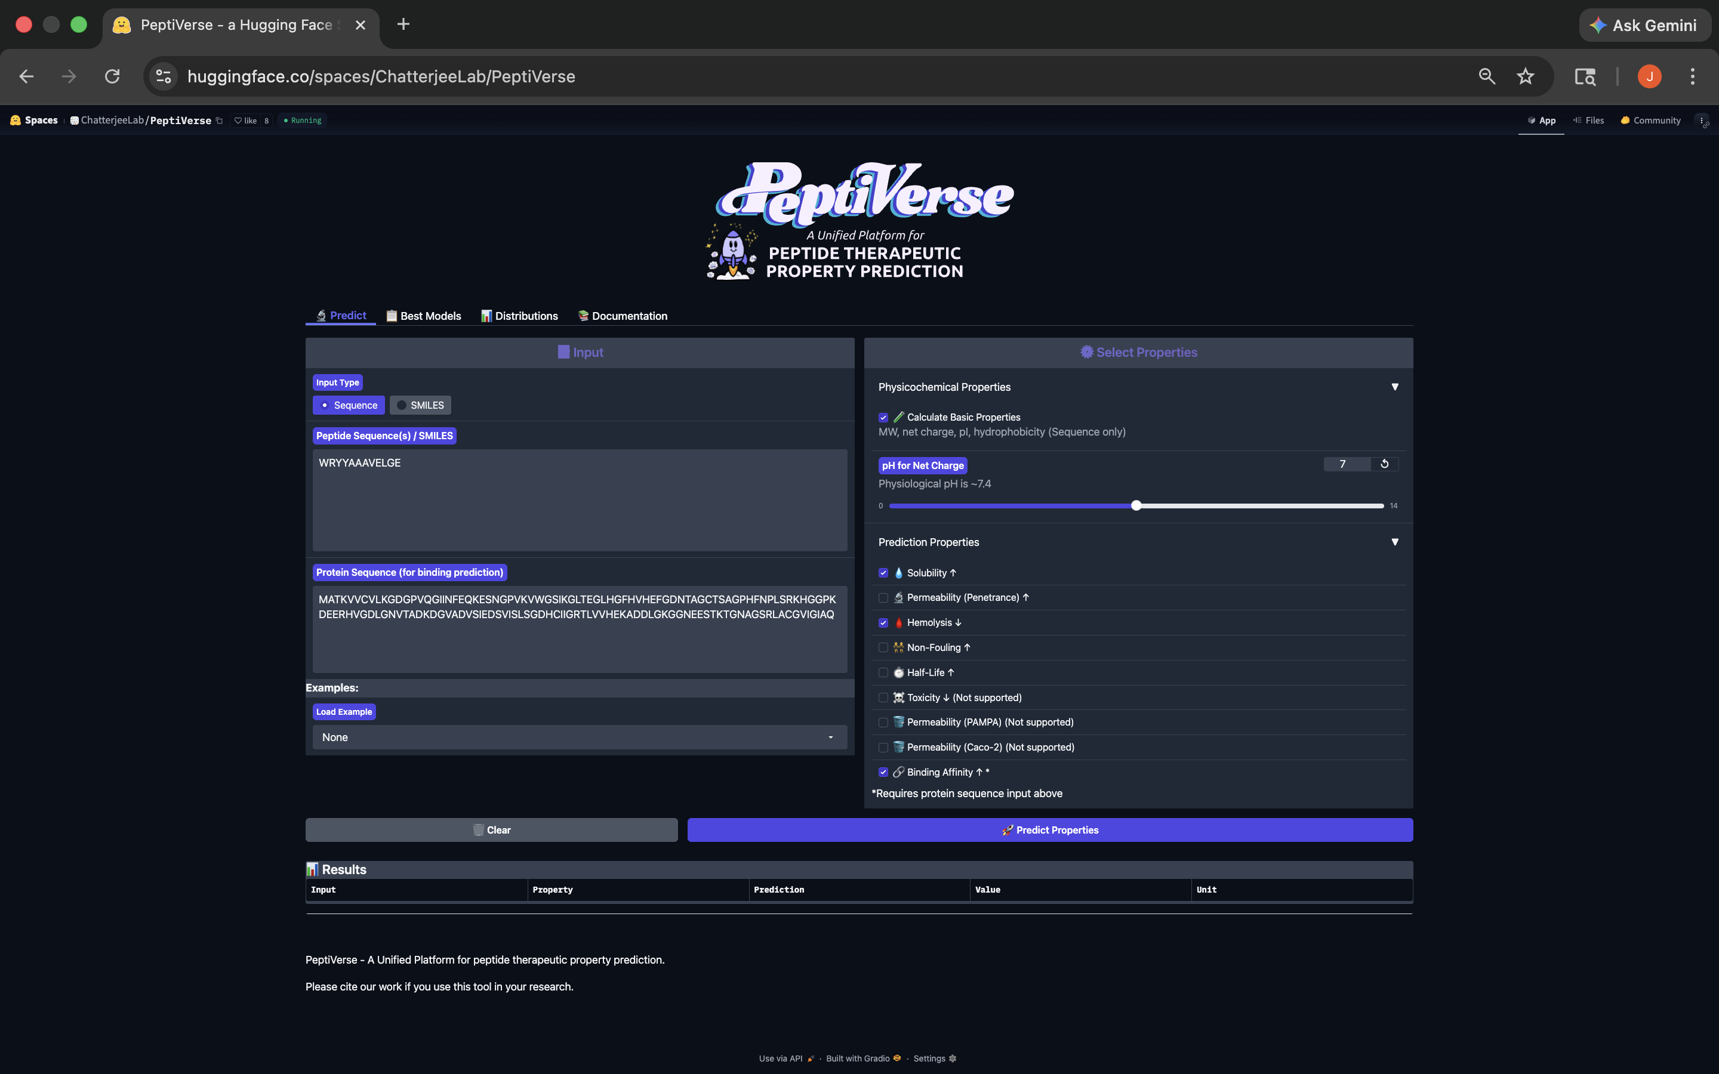
Task: Toggle the Permeability (Caco-2) checkbox
Action: [x=883, y=747]
